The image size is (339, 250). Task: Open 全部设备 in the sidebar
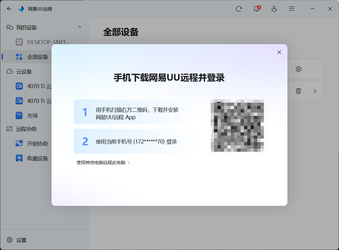(x=37, y=57)
